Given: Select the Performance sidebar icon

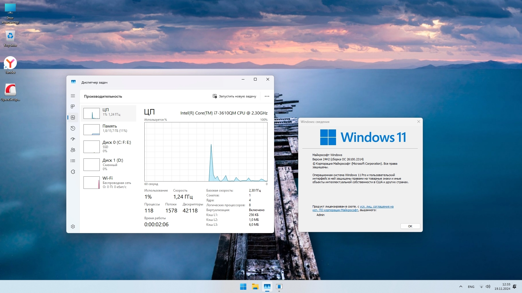Looking at the screenshot, I should pos(73,117).
